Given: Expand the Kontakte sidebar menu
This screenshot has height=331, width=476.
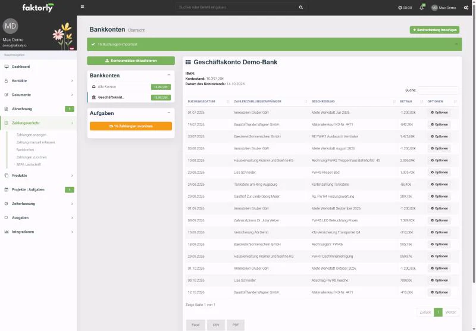Looking at the screenshot, I should pos(38,81).
